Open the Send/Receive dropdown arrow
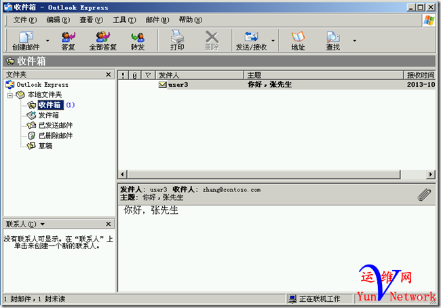 pos(273,41)
